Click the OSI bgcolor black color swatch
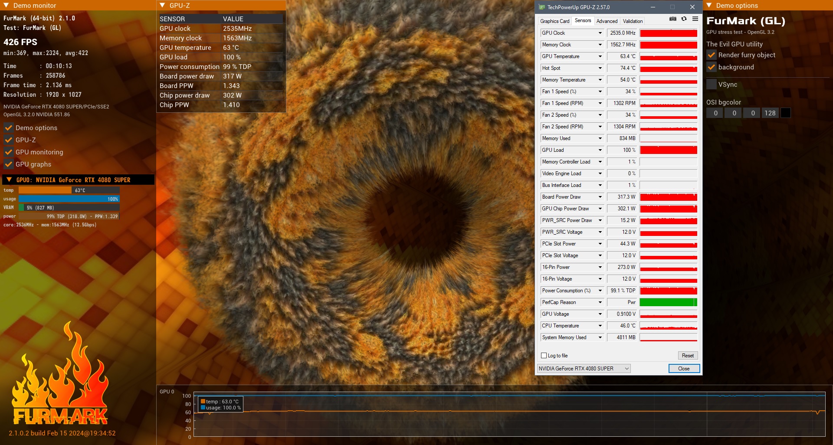Screen dimensions: 833x445 [785, 113]
